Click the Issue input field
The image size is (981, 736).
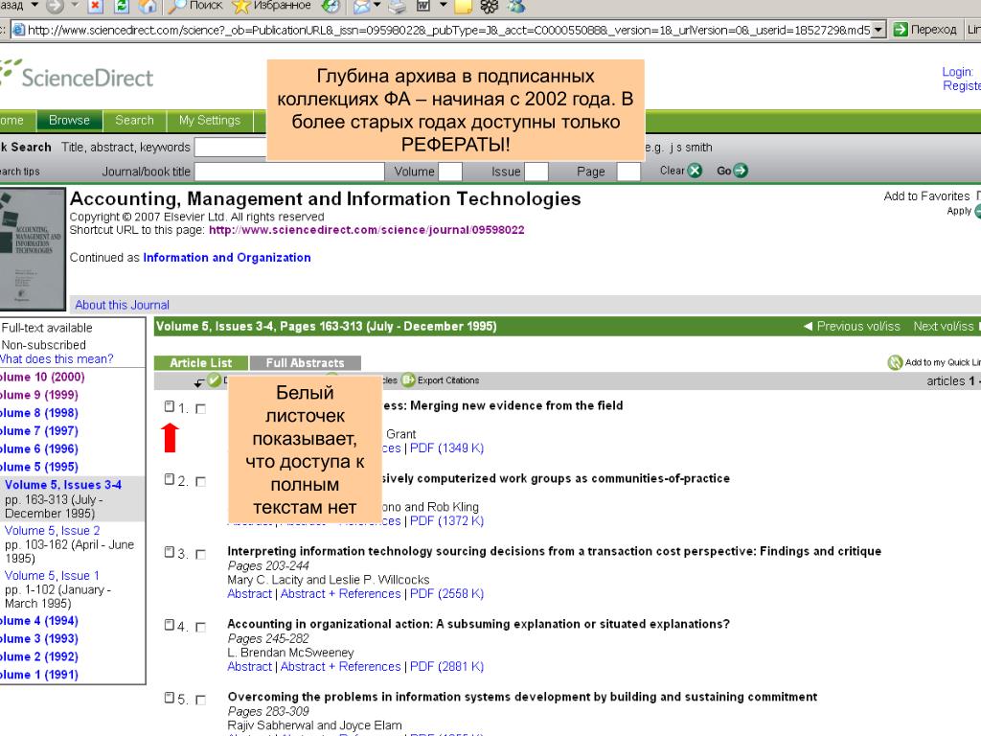coord(536,171)
